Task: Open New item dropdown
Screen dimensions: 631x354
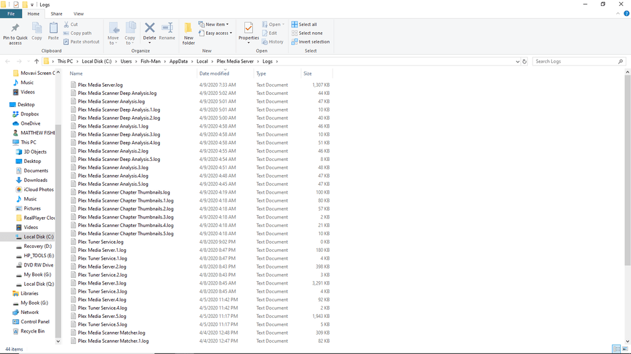Action: 213,25
